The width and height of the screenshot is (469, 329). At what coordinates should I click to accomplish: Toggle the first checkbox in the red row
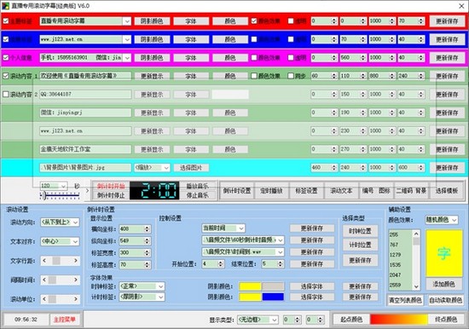pos(6,21)
